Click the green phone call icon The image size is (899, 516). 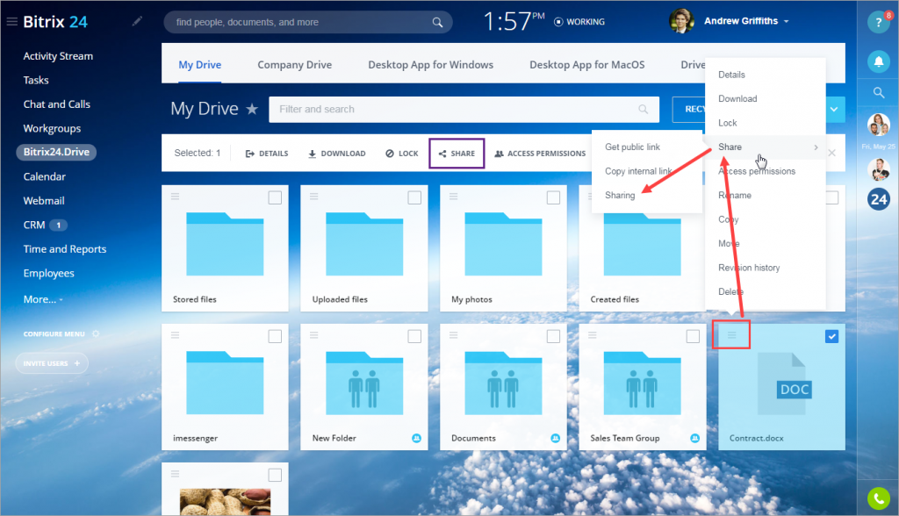(x=878, y=498)
